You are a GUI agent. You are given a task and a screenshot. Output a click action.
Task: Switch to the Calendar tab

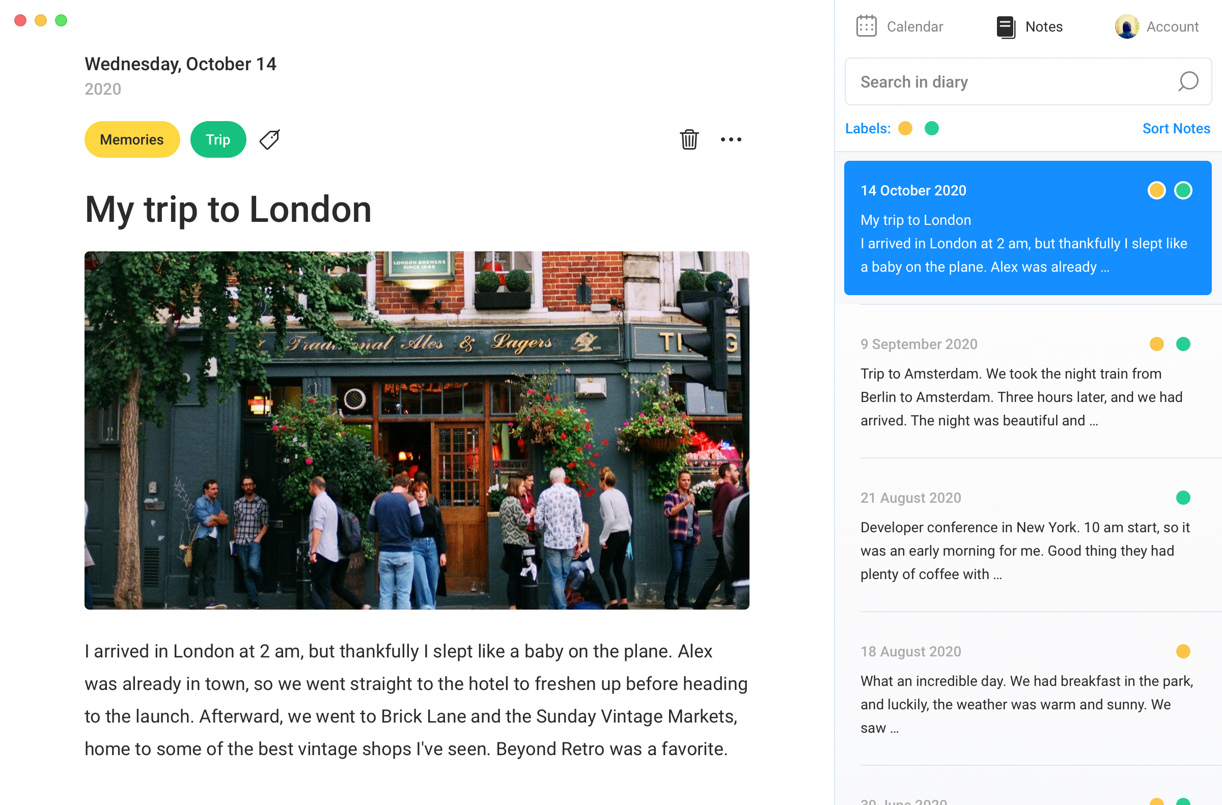click(914, 26)
